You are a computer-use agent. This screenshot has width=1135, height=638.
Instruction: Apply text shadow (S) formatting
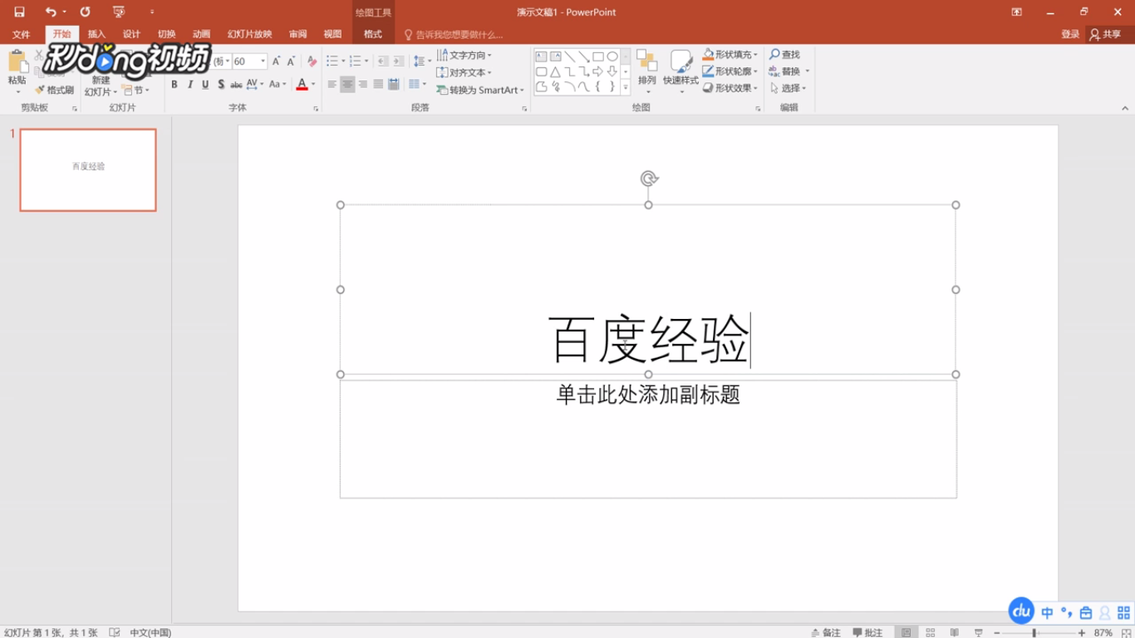coord(221,85)
